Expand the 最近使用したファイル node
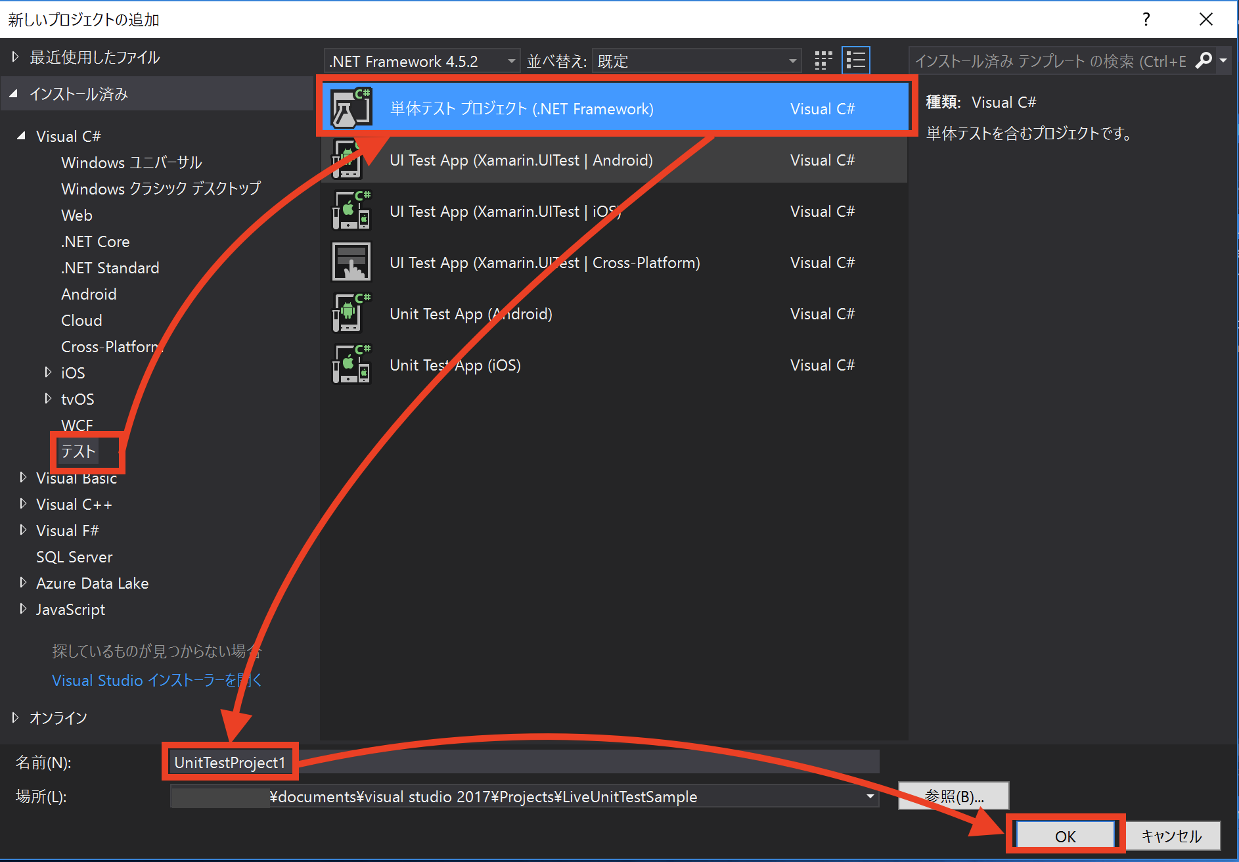This screenshot has width=1239, height=862. [x=15, y=57]
